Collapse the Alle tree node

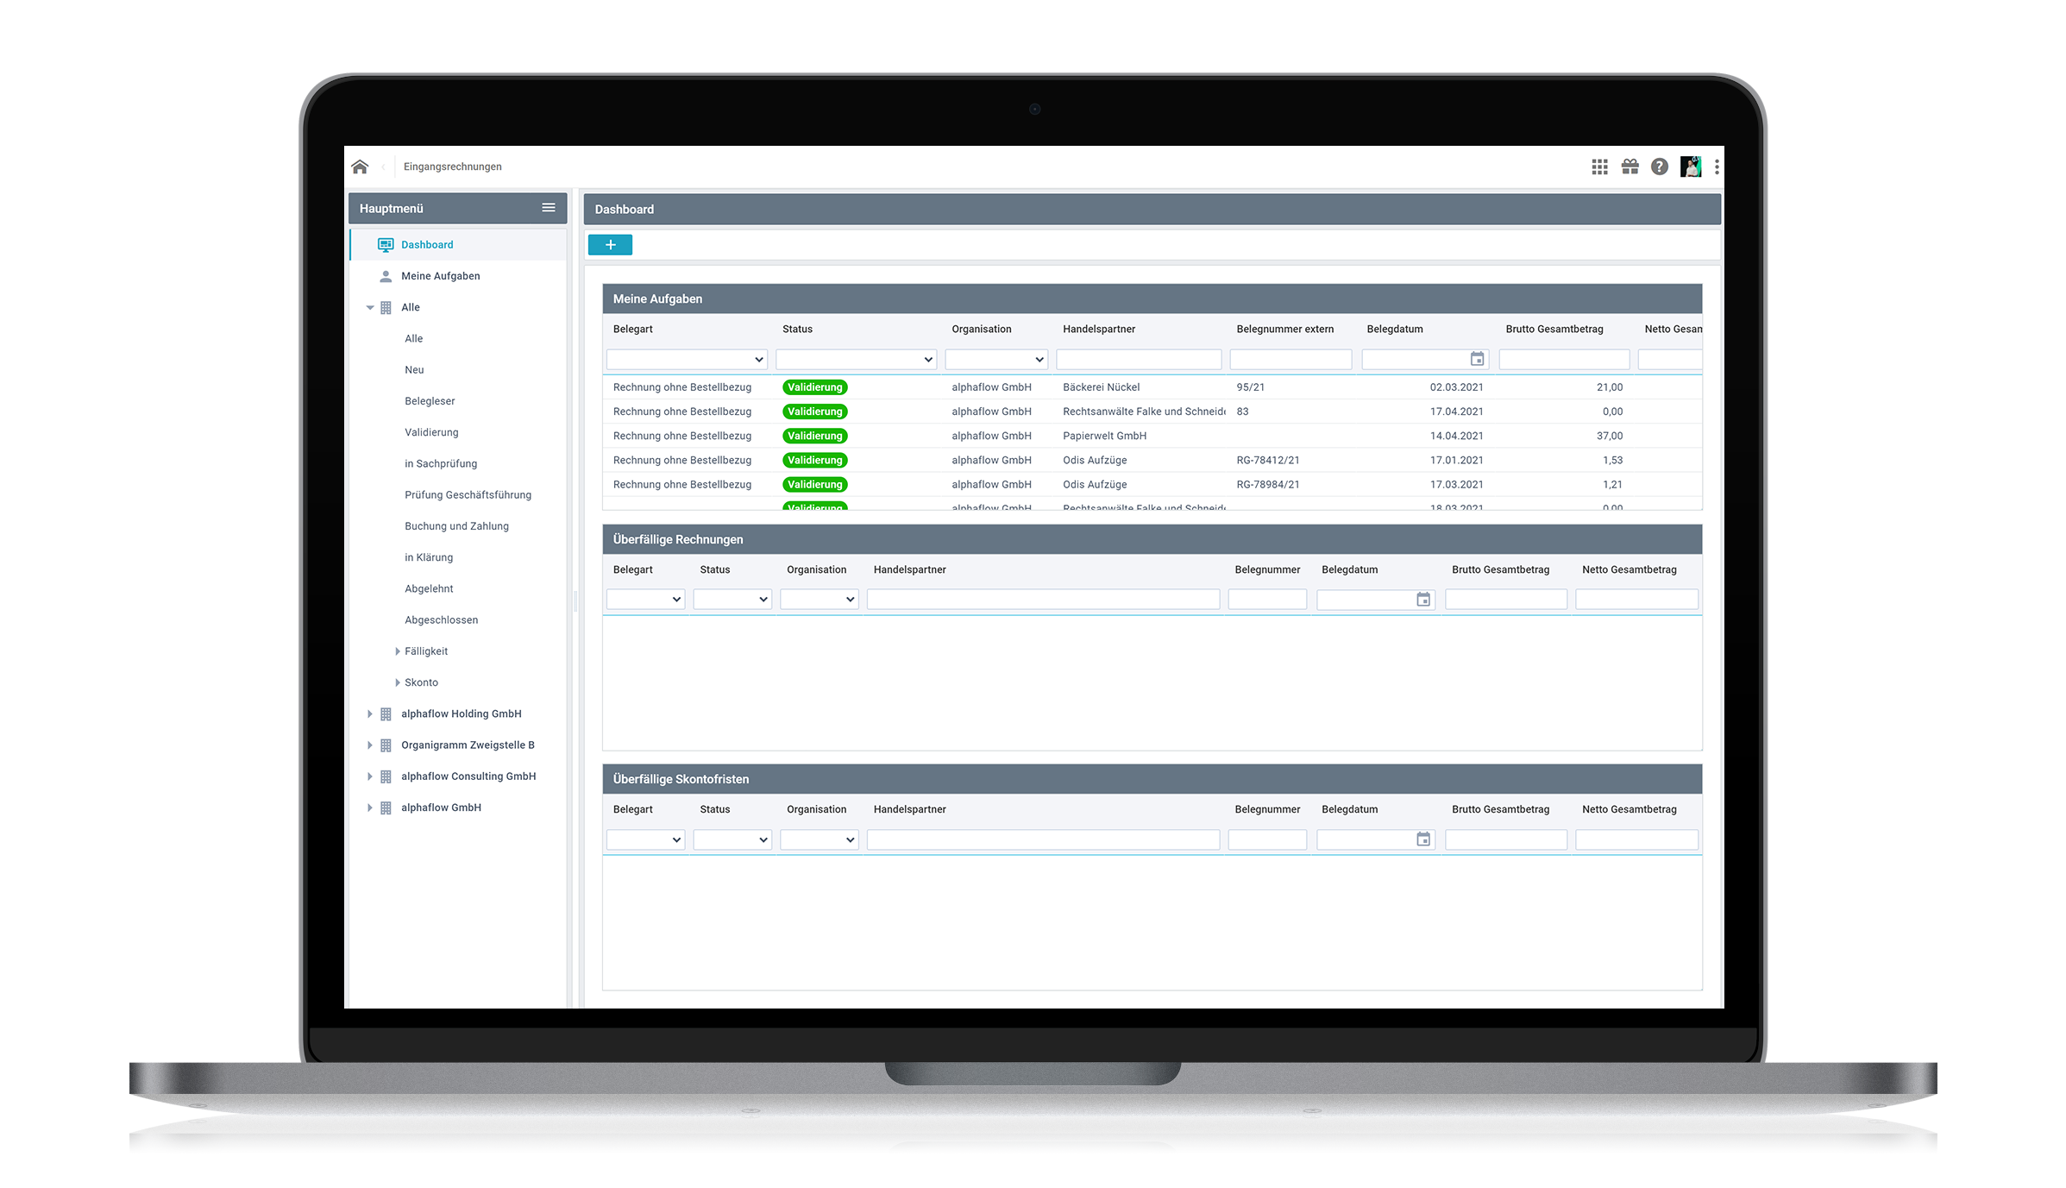(x=369, y=307)
